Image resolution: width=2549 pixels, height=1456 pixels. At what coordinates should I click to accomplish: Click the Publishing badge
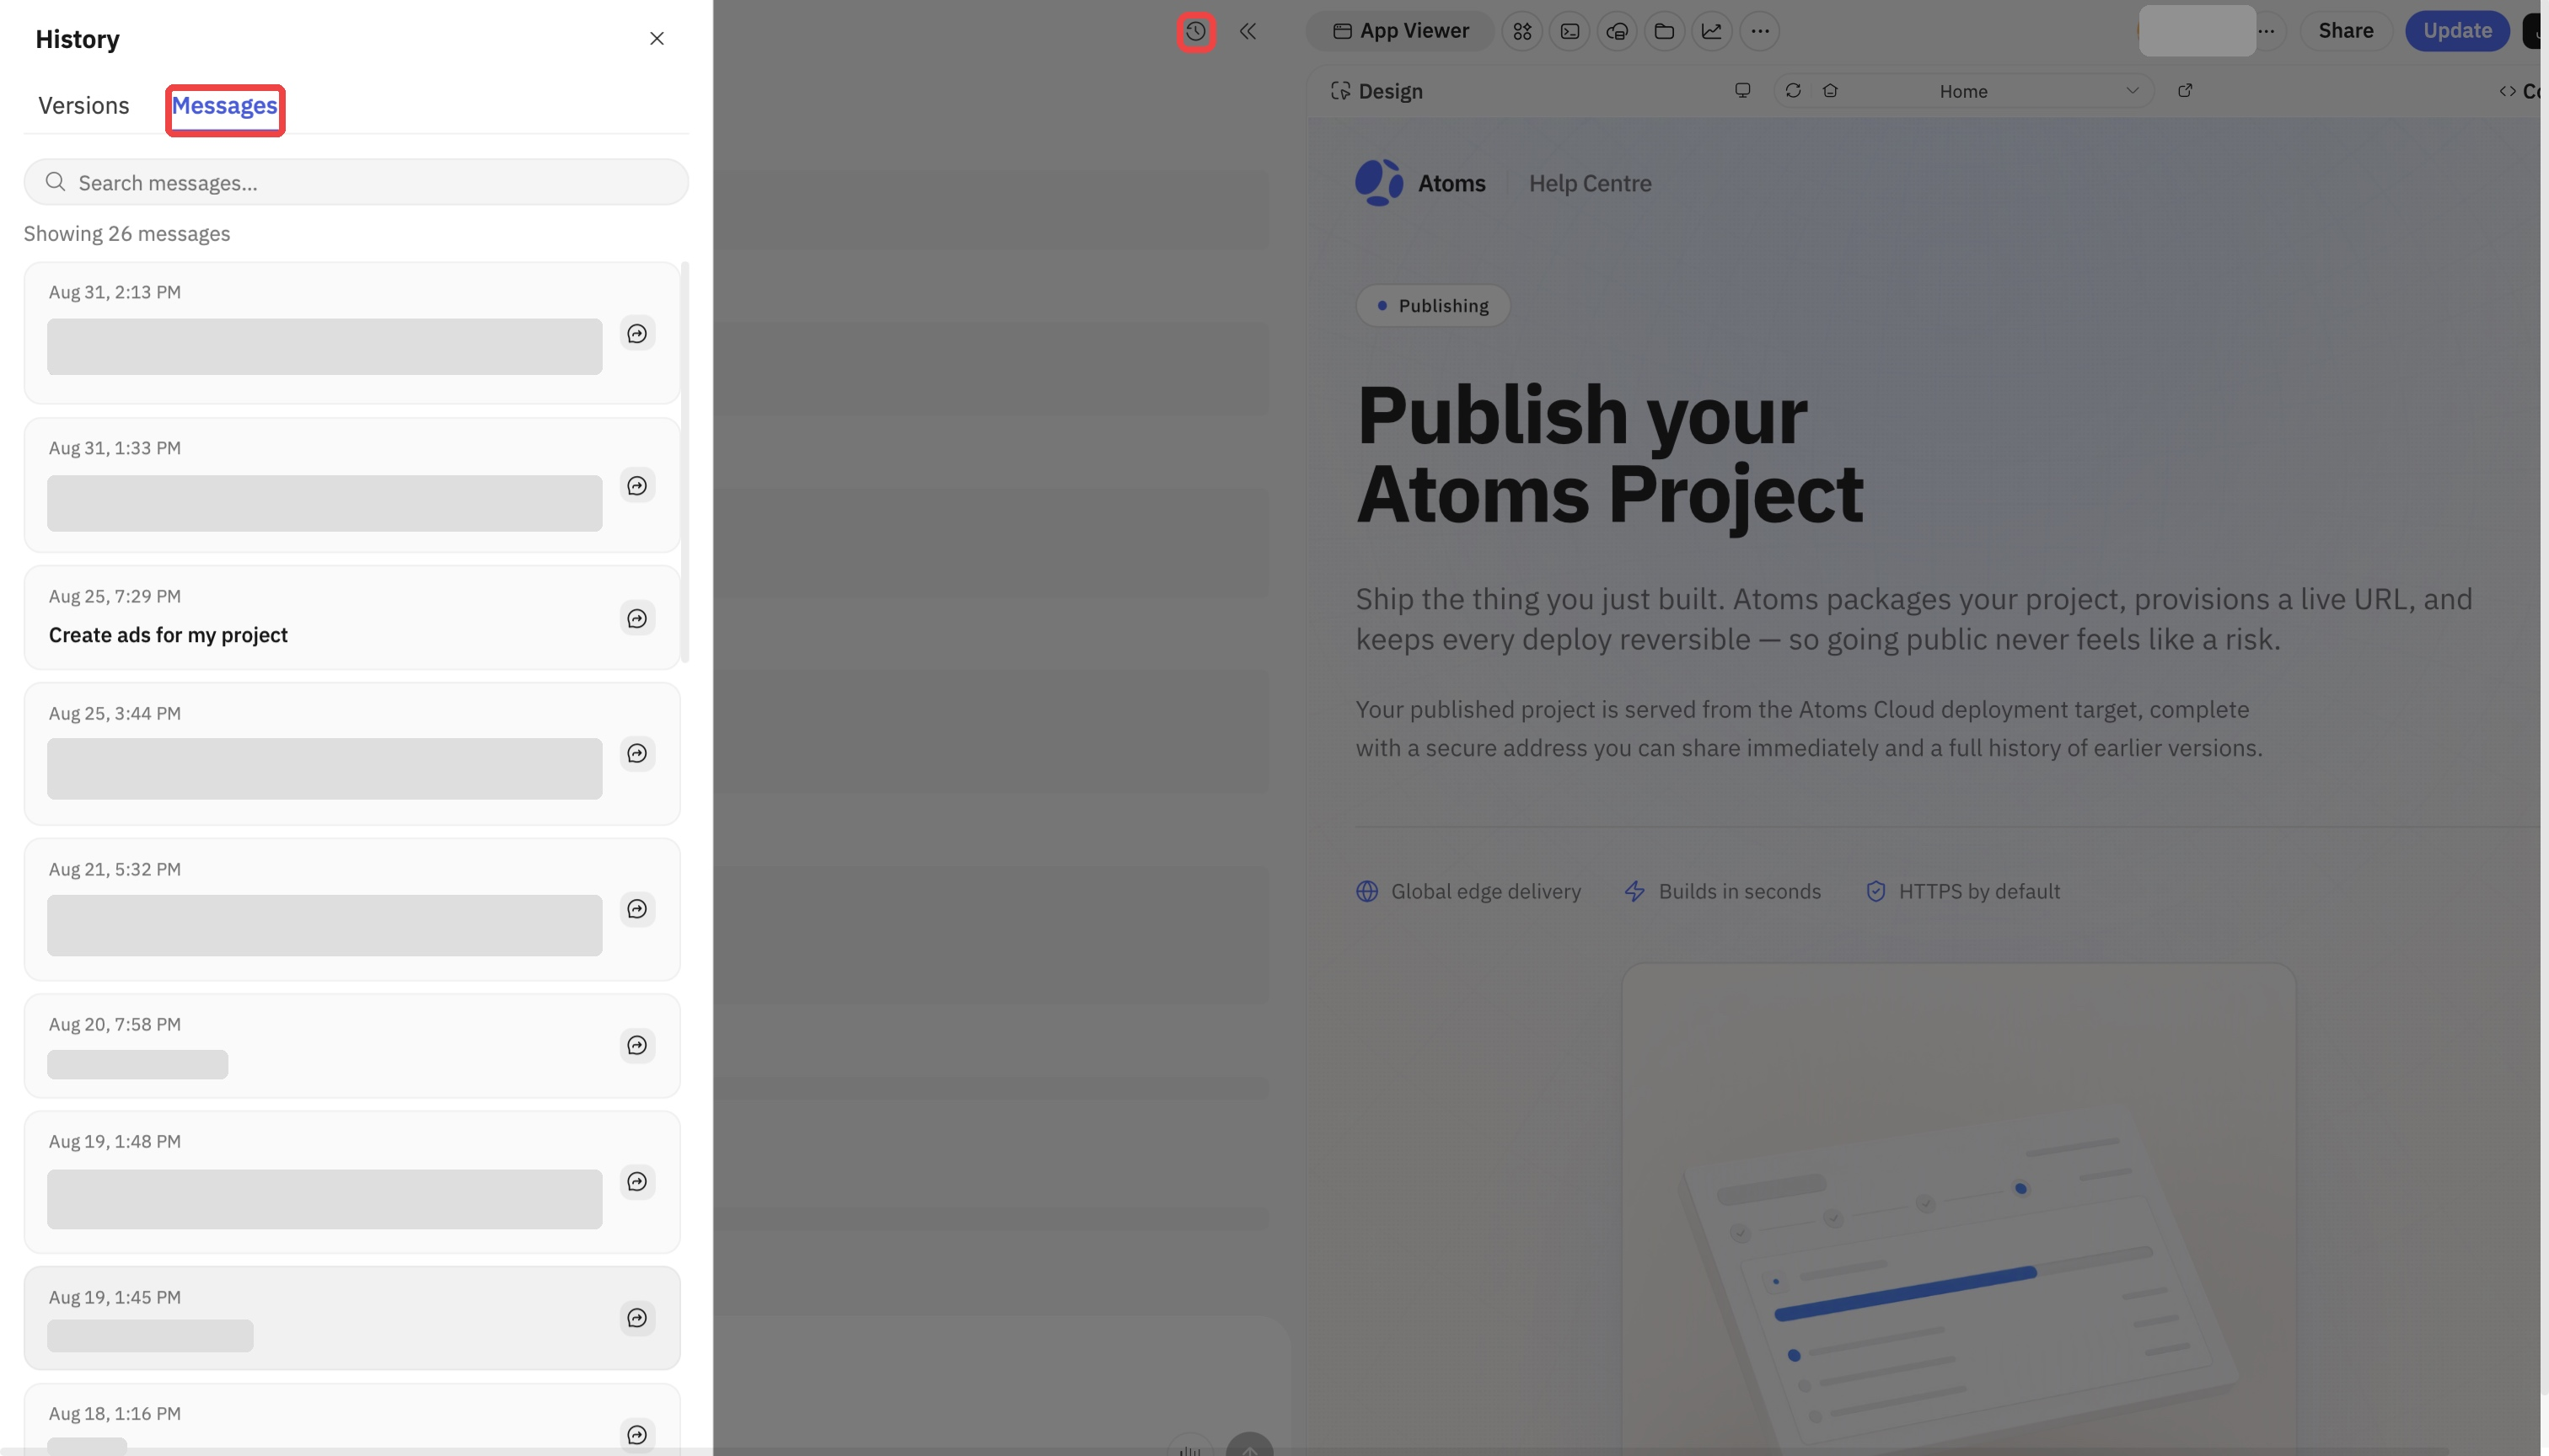click(x=1433, y=305)
